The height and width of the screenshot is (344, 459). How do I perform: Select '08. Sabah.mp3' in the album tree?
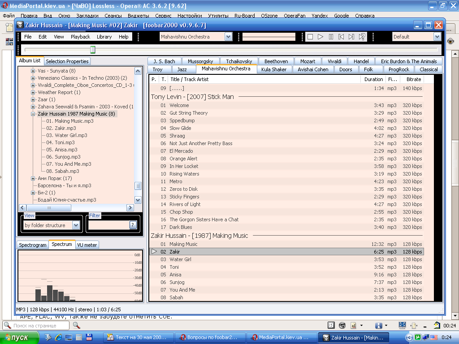(x=63, y=171)
